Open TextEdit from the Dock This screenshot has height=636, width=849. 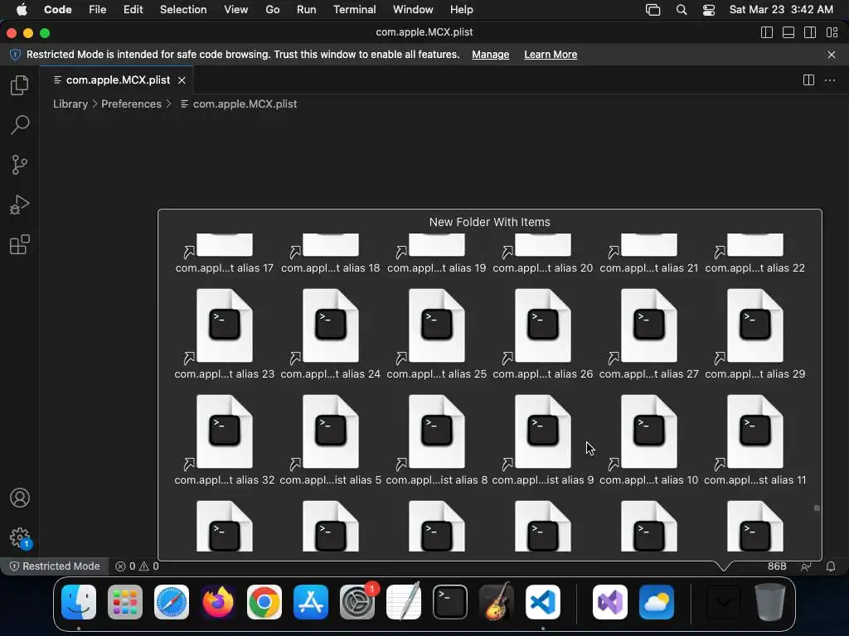[x=404, y=602]
